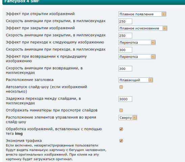This screenshot has height=162, width=185.
Task: Open the 'Расположение заголовка' dropdown
Action: (136, 80)
